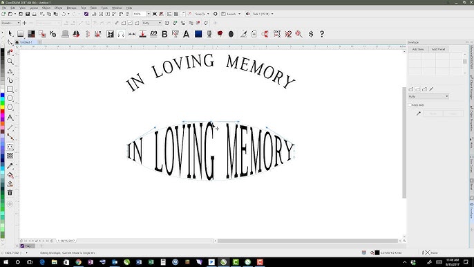Click the dollar sign toolbar icon
This screenshot has height=267, width=474.
pos(311,34)
